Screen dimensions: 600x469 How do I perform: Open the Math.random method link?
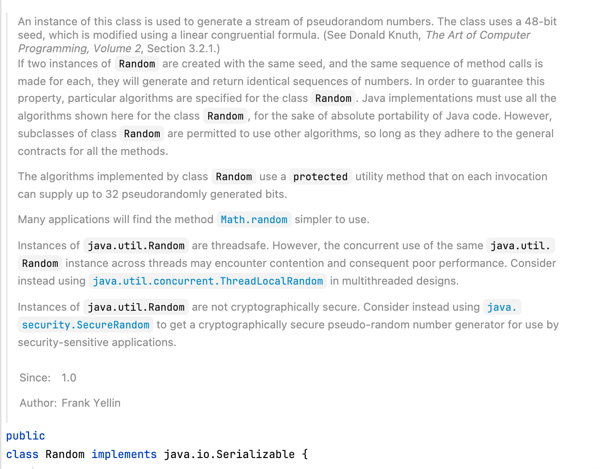coord(254,220)
